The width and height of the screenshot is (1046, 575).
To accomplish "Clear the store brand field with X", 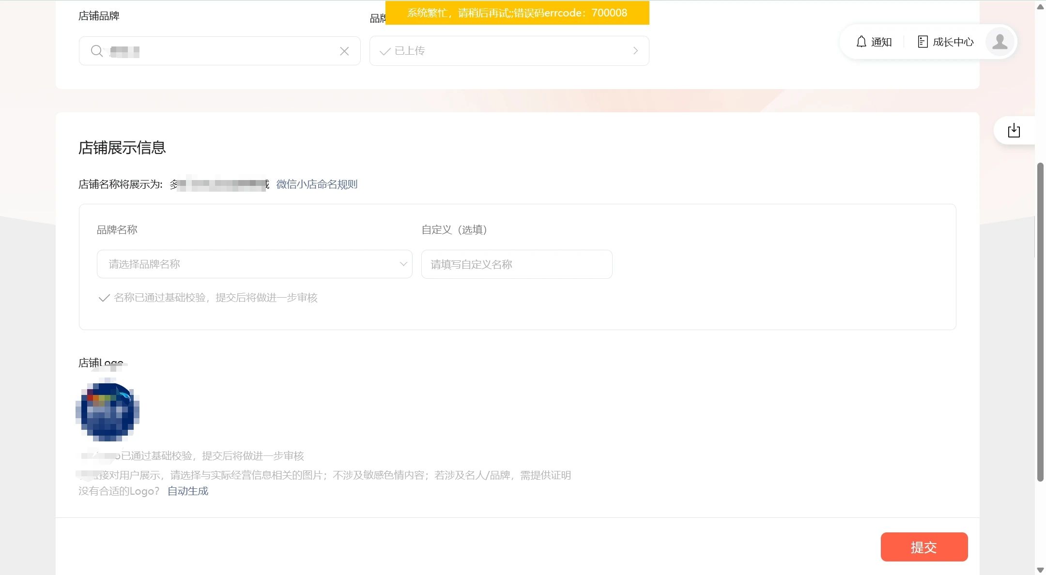I will click(344, 51).
